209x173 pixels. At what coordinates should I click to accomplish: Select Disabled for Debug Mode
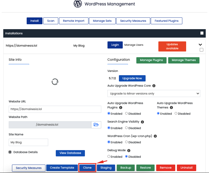point(126,156)
